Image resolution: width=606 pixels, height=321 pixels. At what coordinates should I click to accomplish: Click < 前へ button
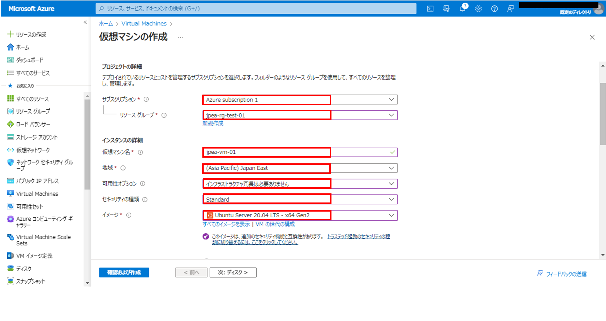tap(191, 273)
